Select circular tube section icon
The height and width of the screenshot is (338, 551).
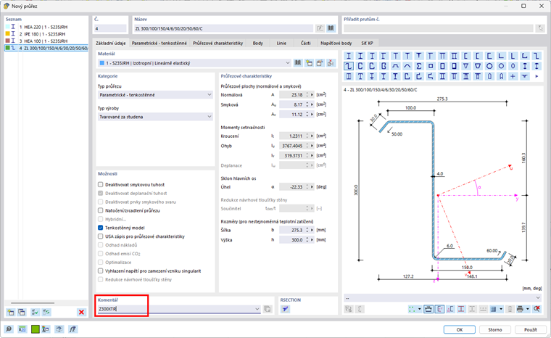pyautogui.click(x=489, y=66)
